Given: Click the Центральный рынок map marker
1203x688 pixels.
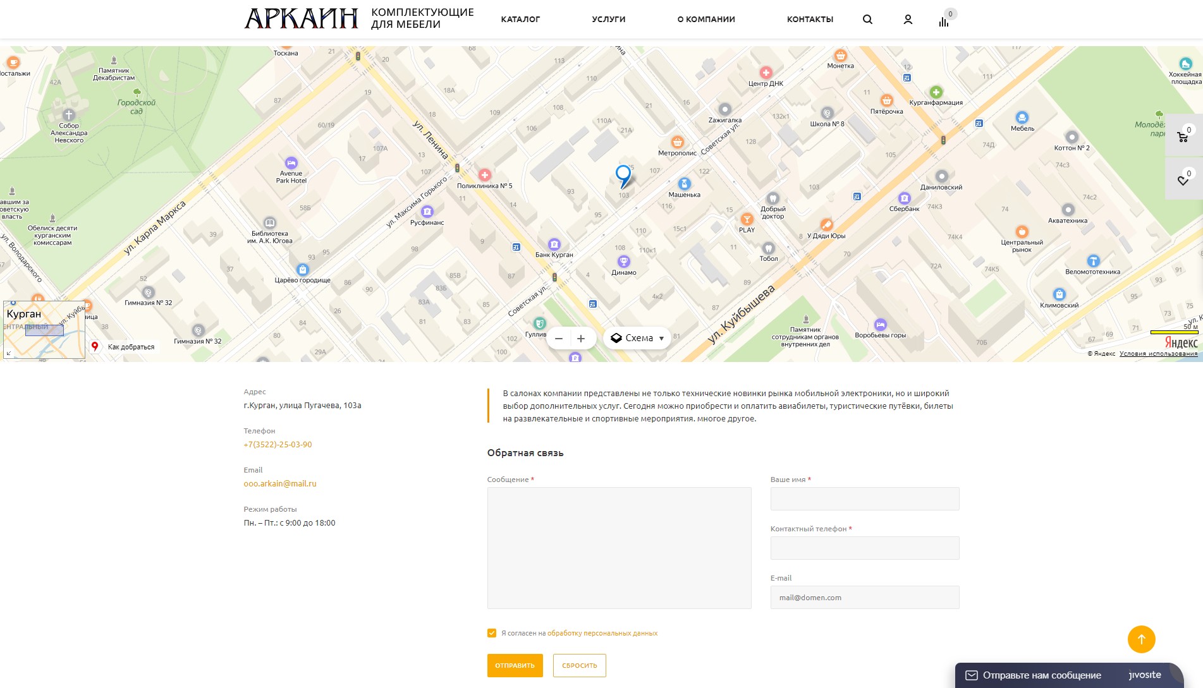Looking at the screenshot, I should [x=1022, y=232].
